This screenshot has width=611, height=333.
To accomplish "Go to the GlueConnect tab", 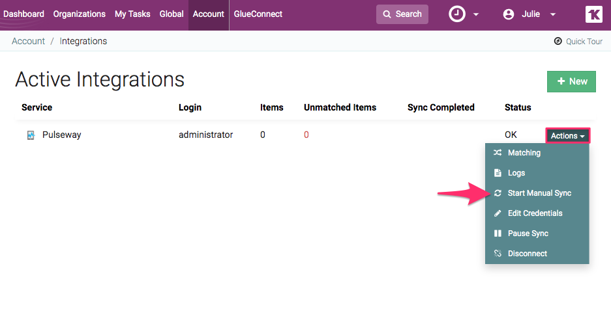I will click(x=258, y=14).
